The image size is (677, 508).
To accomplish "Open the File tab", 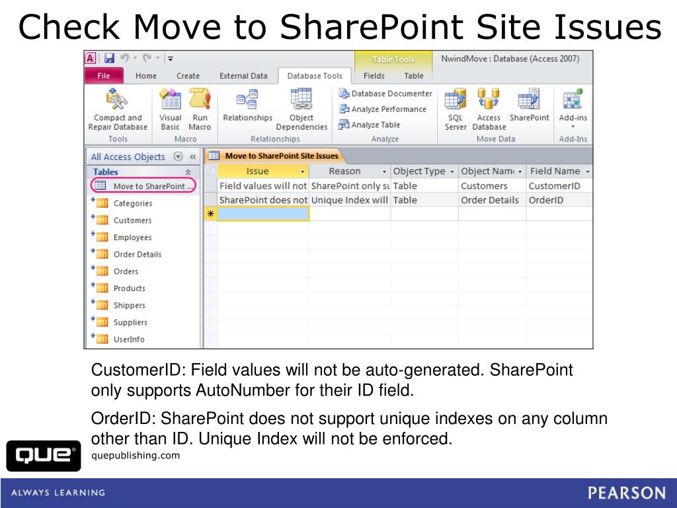I will [103, 75].
